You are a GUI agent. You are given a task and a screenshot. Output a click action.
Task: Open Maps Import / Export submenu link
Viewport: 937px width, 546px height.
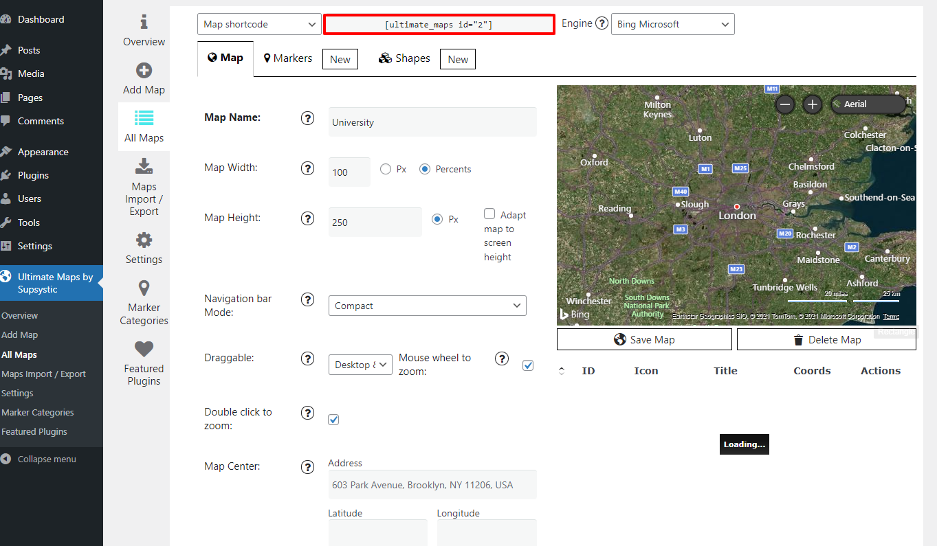44,374
